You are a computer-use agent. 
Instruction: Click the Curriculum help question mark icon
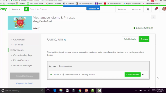(x=65, y=40)
